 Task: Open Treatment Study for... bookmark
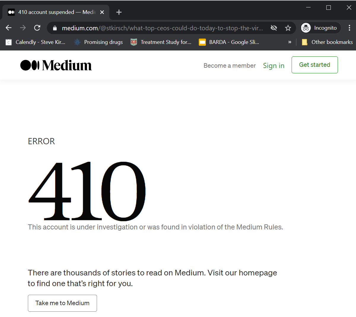(161, 42)
